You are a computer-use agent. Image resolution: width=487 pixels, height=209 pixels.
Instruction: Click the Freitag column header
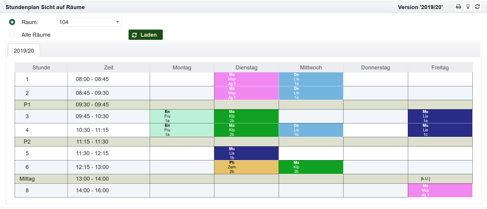[440, 67]
